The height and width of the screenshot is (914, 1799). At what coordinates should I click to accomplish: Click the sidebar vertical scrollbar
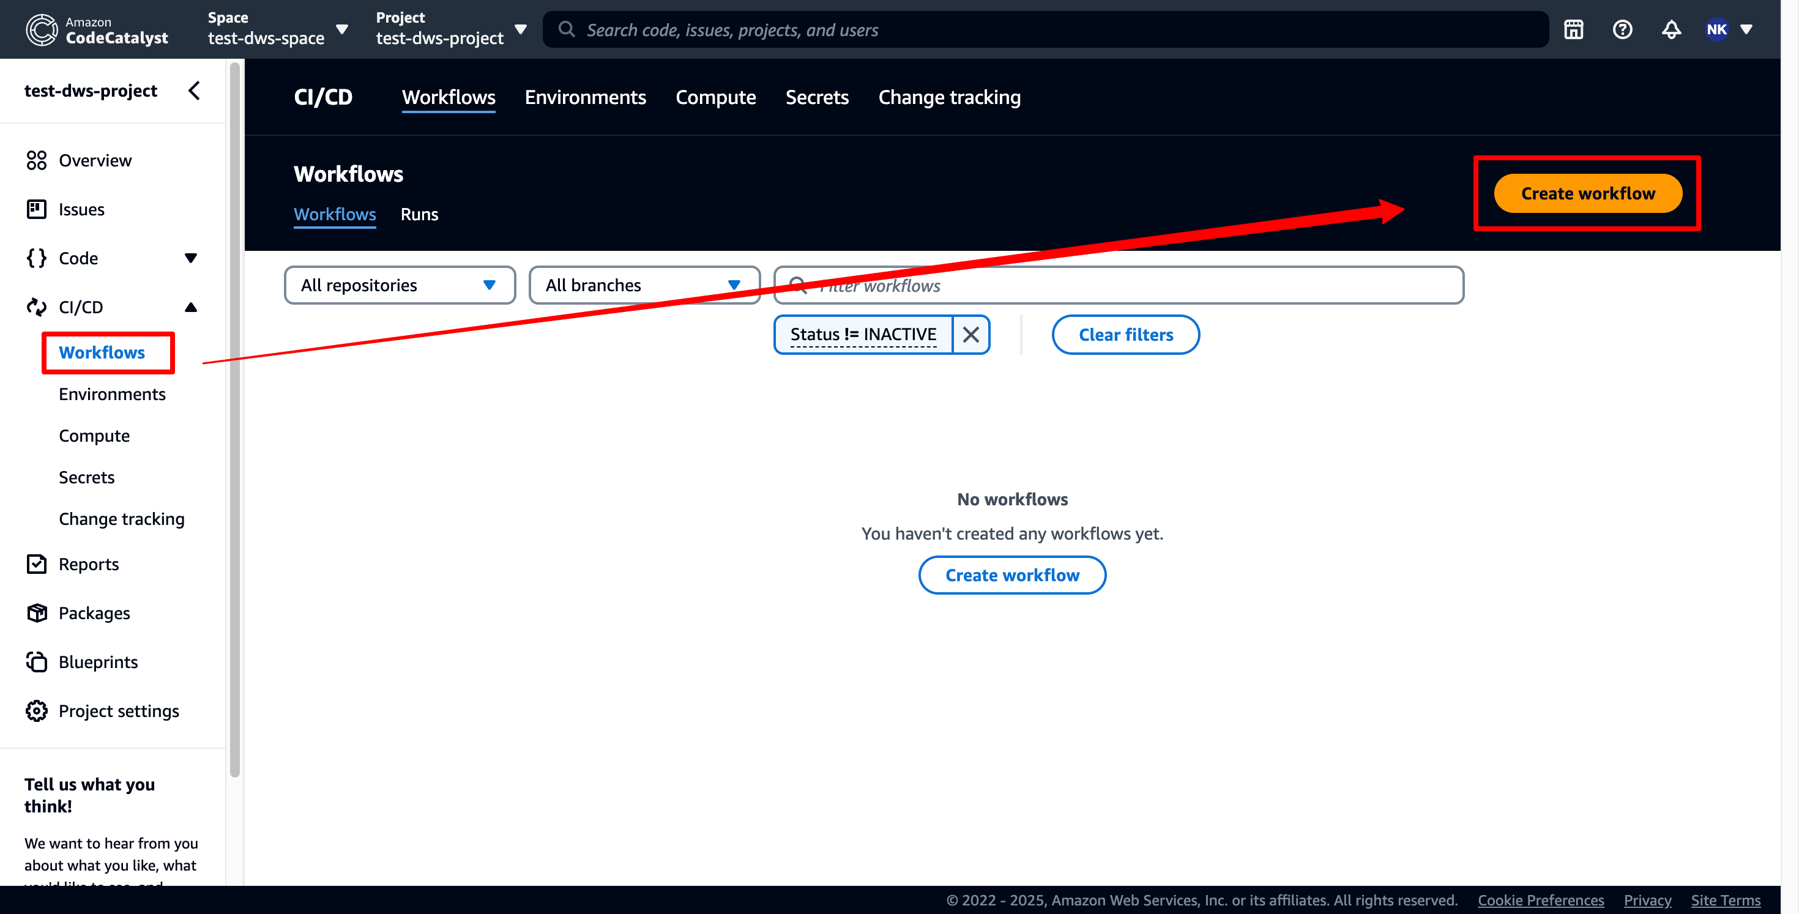click(x=234, y=419)
